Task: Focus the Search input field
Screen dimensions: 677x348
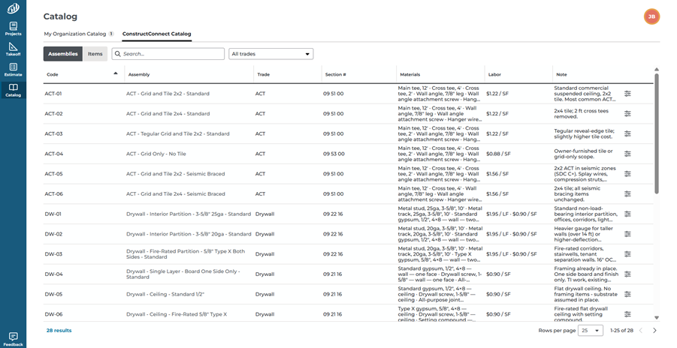Action: pyautogui.click(x=168, y=54)
